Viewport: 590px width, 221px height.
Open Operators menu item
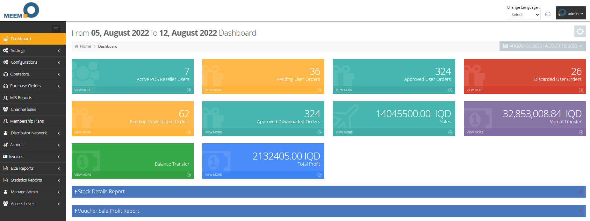33,74
